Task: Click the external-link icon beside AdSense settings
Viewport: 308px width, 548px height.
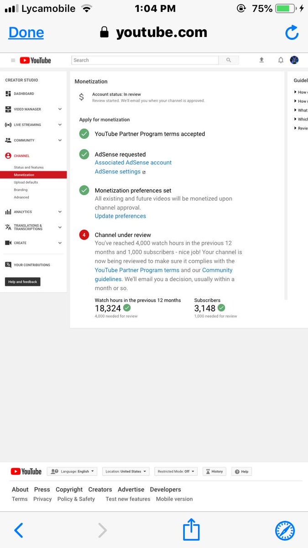Action: [144, 172]
